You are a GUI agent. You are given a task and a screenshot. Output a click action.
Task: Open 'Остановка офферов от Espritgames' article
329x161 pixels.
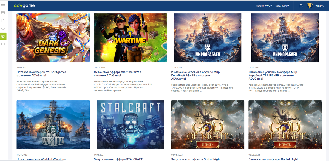click(41, 74)
